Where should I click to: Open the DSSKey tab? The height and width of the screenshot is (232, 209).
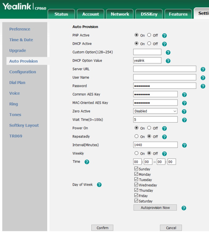(149, 14)
